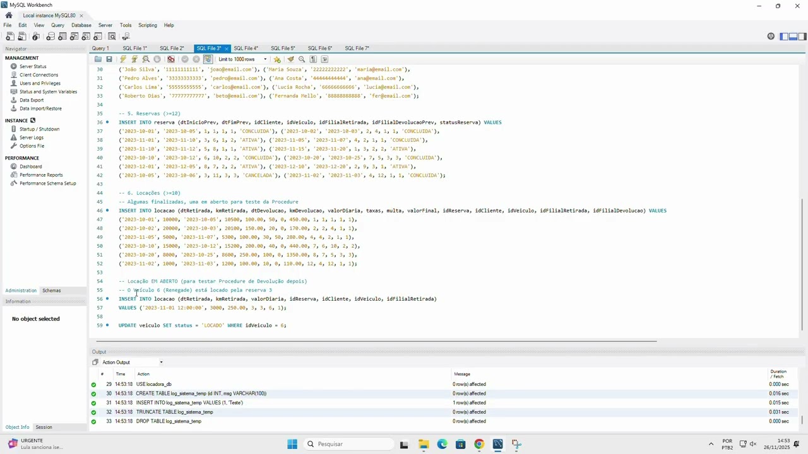Open the Database menu
Screen dimensions: 808x454
pos(81,25)
